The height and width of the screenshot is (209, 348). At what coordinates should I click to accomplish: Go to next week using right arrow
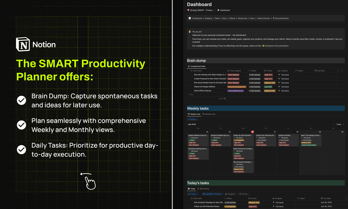click(343, 124)
